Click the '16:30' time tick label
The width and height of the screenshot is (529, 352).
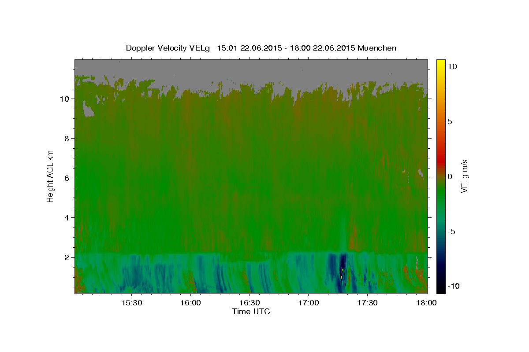click(250, 303)
